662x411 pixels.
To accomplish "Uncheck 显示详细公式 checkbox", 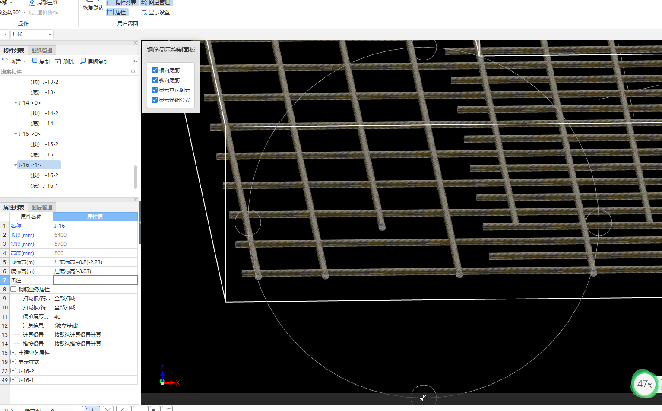I will point(155,100).
